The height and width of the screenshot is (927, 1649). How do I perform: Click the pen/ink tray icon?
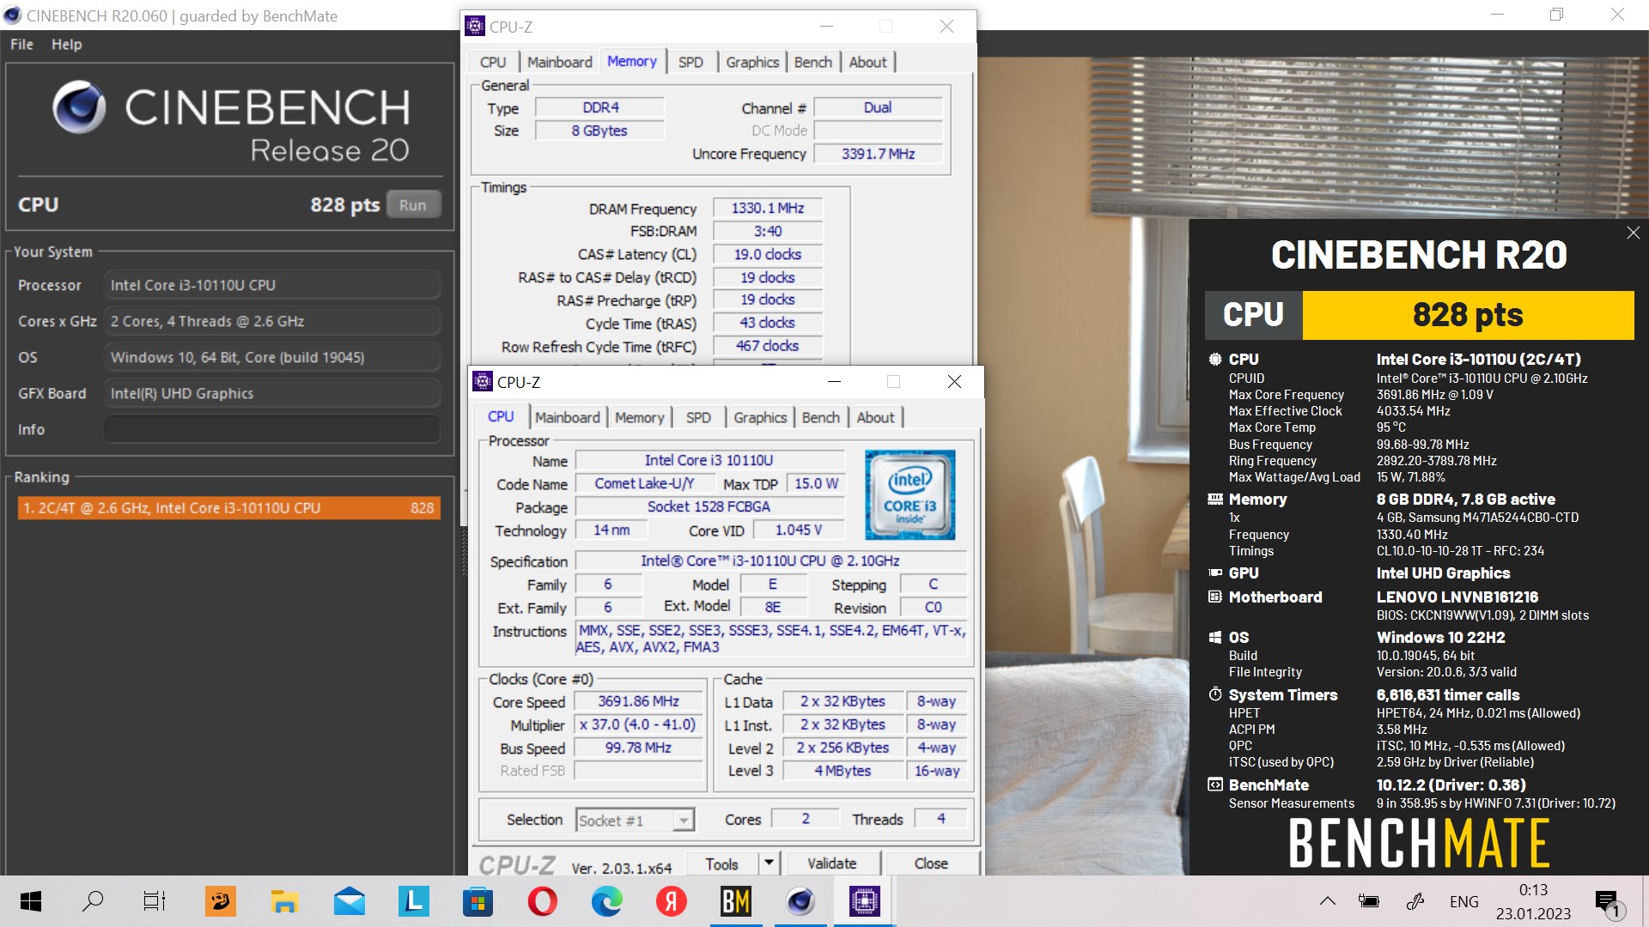point(1415,901)
